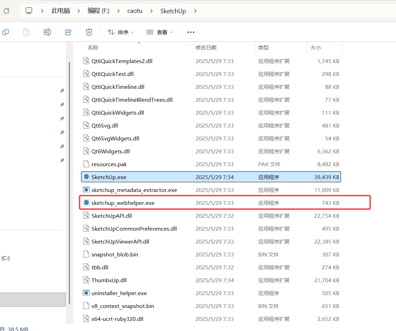Select the Qt6QuickWidgets.dll file name
Screen dimensions: 396x331
[x=118, y=113]
